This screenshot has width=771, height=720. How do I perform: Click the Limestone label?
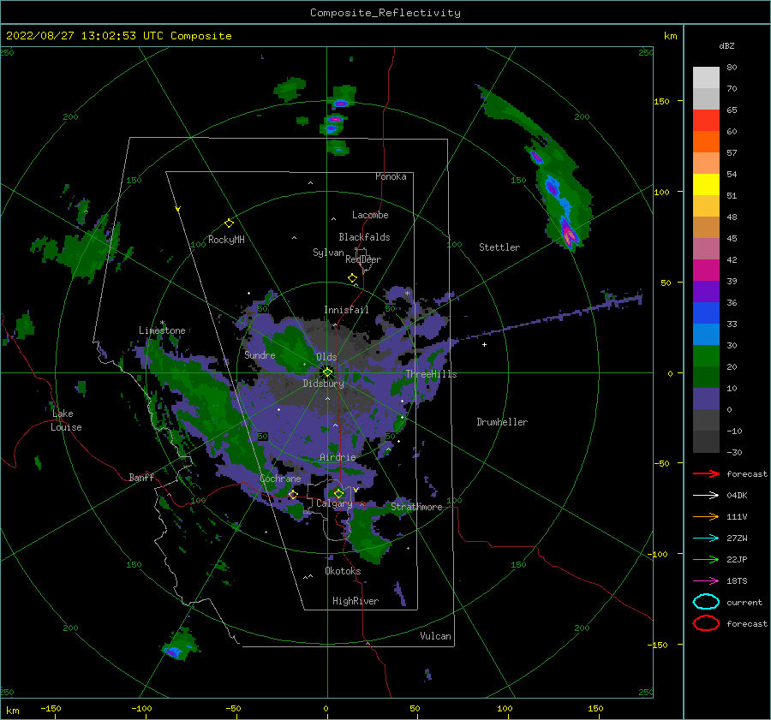(x=162, y=330)
